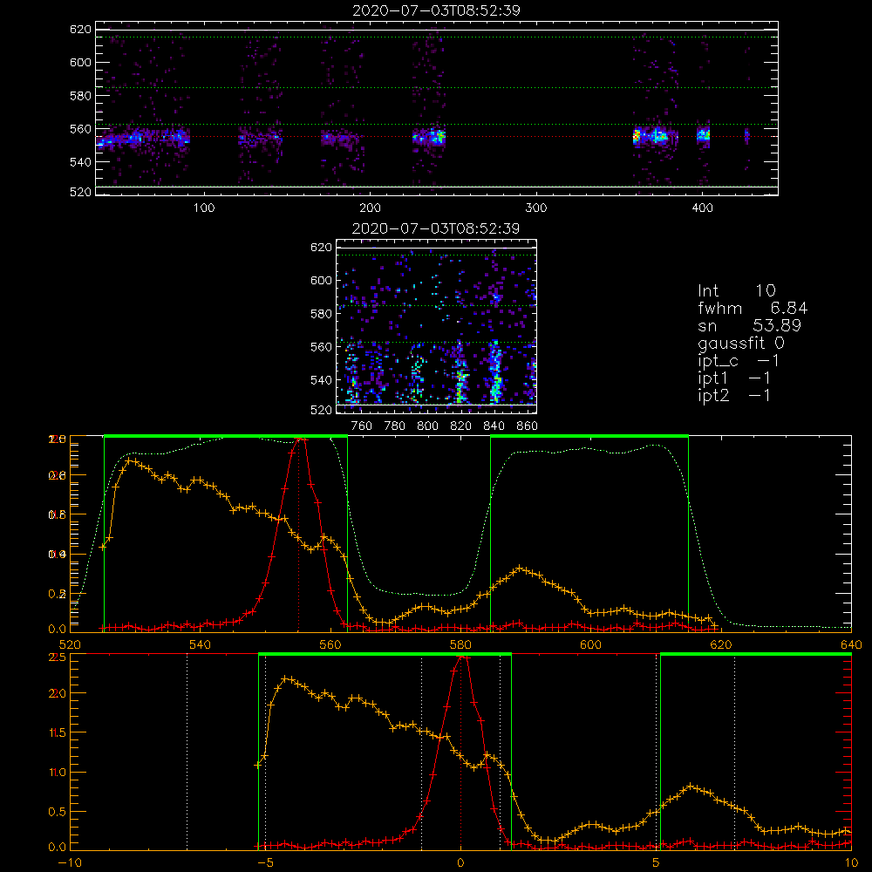872x872 pixels.
Task: Select the 'gaussfit 0' readout line
Action: click(740, 343)
